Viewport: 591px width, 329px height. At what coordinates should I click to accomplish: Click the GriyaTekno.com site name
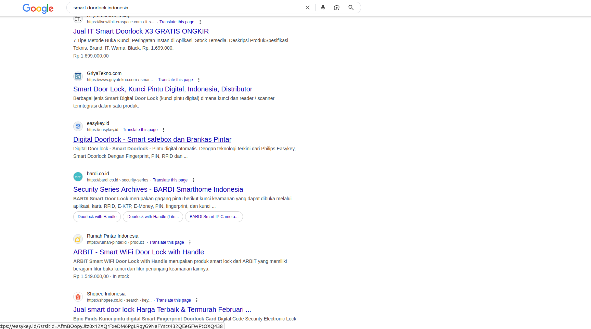pos(104,73)
